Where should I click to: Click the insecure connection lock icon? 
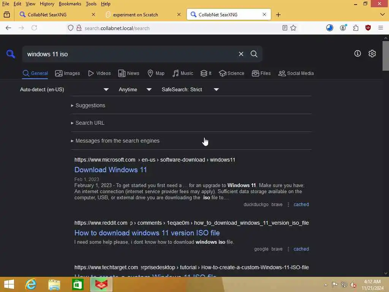[x=79, y=28]
